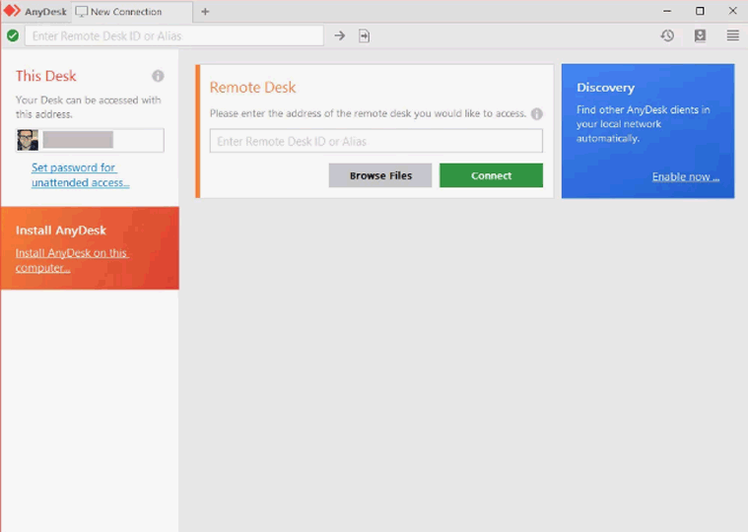This screenshot has height=532, width=748.
Task: Click Enable now link in Discovery
Action: tap(686, 177)
